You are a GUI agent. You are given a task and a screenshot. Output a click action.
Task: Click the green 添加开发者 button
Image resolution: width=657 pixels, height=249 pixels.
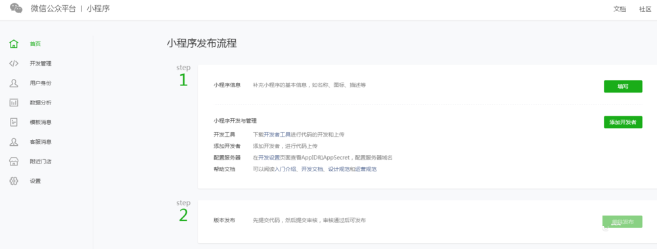(623, 122)
